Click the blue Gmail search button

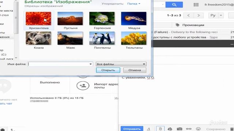(x=174, y=5)
